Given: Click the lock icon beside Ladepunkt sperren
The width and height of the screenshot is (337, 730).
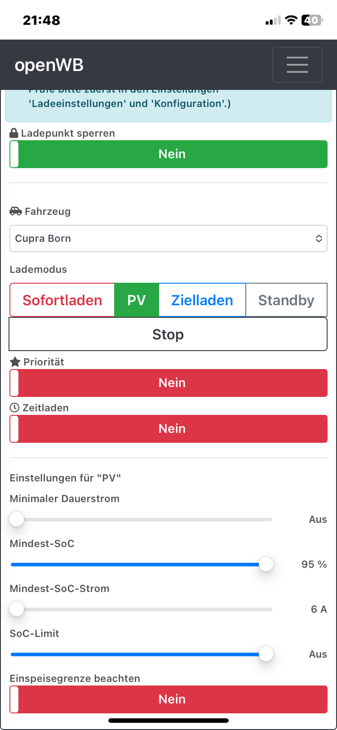Looking at the screenshot, I should click(x=14, y=134).
